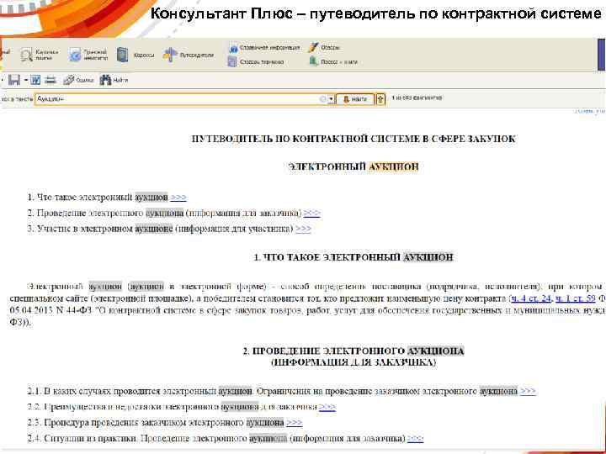Click the link-chain icon next to the printer
Screen dimensions: 606x454
78,80
